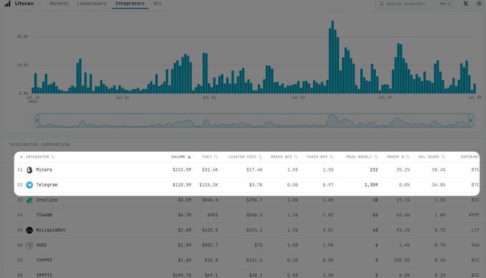Open the Telegram integrator name
The image size is (486, 278).
[46, 185]
